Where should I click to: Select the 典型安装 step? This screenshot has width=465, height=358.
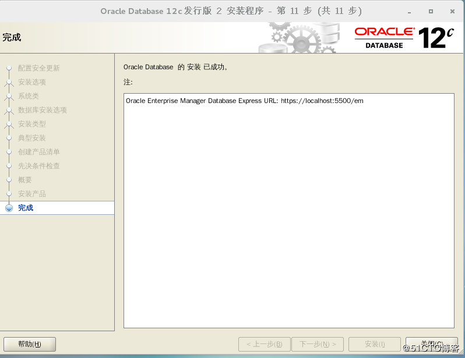coord(32,138)
